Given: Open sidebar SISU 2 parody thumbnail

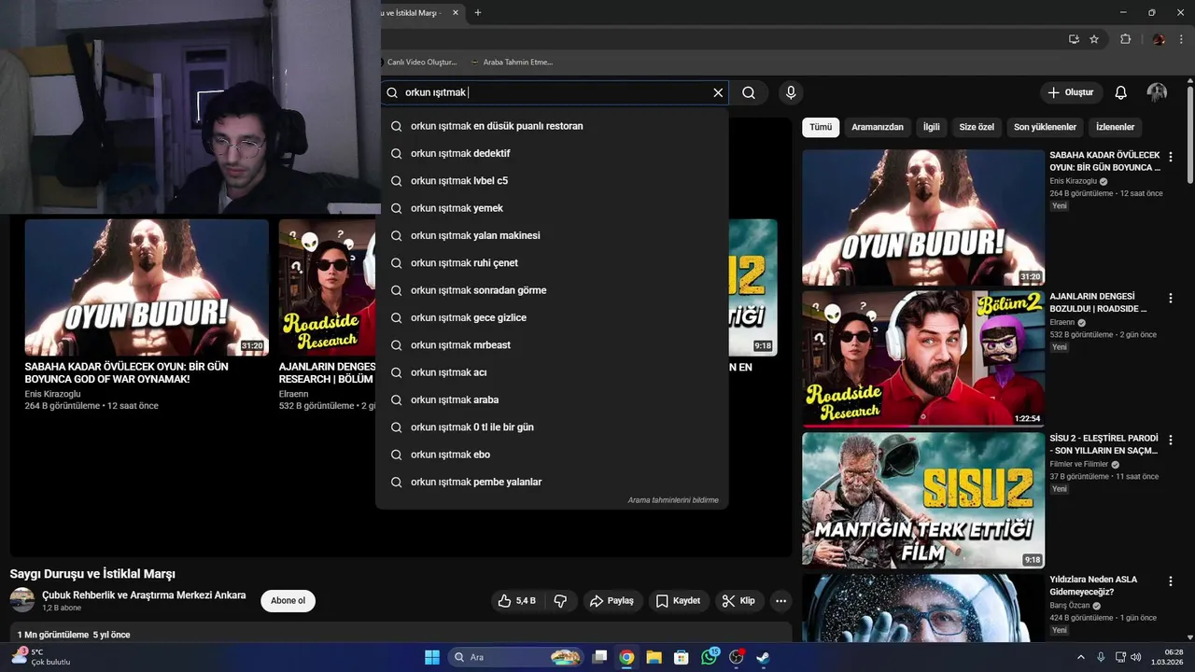Looking at the screenshot, I should click(x=923, y=500).
